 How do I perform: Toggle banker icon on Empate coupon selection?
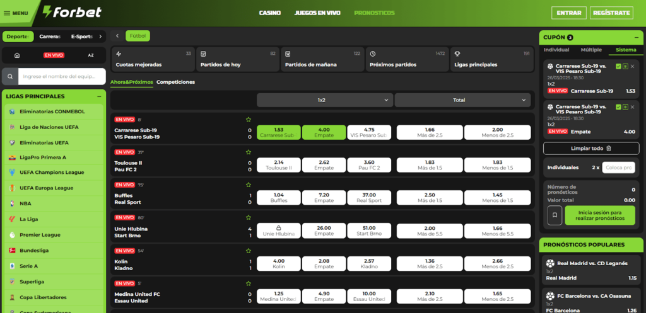click(625, 107)
